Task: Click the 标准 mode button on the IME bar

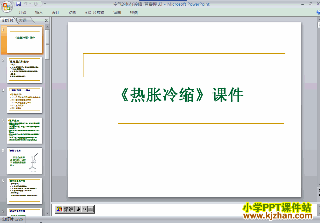Action: coord(68,209)
